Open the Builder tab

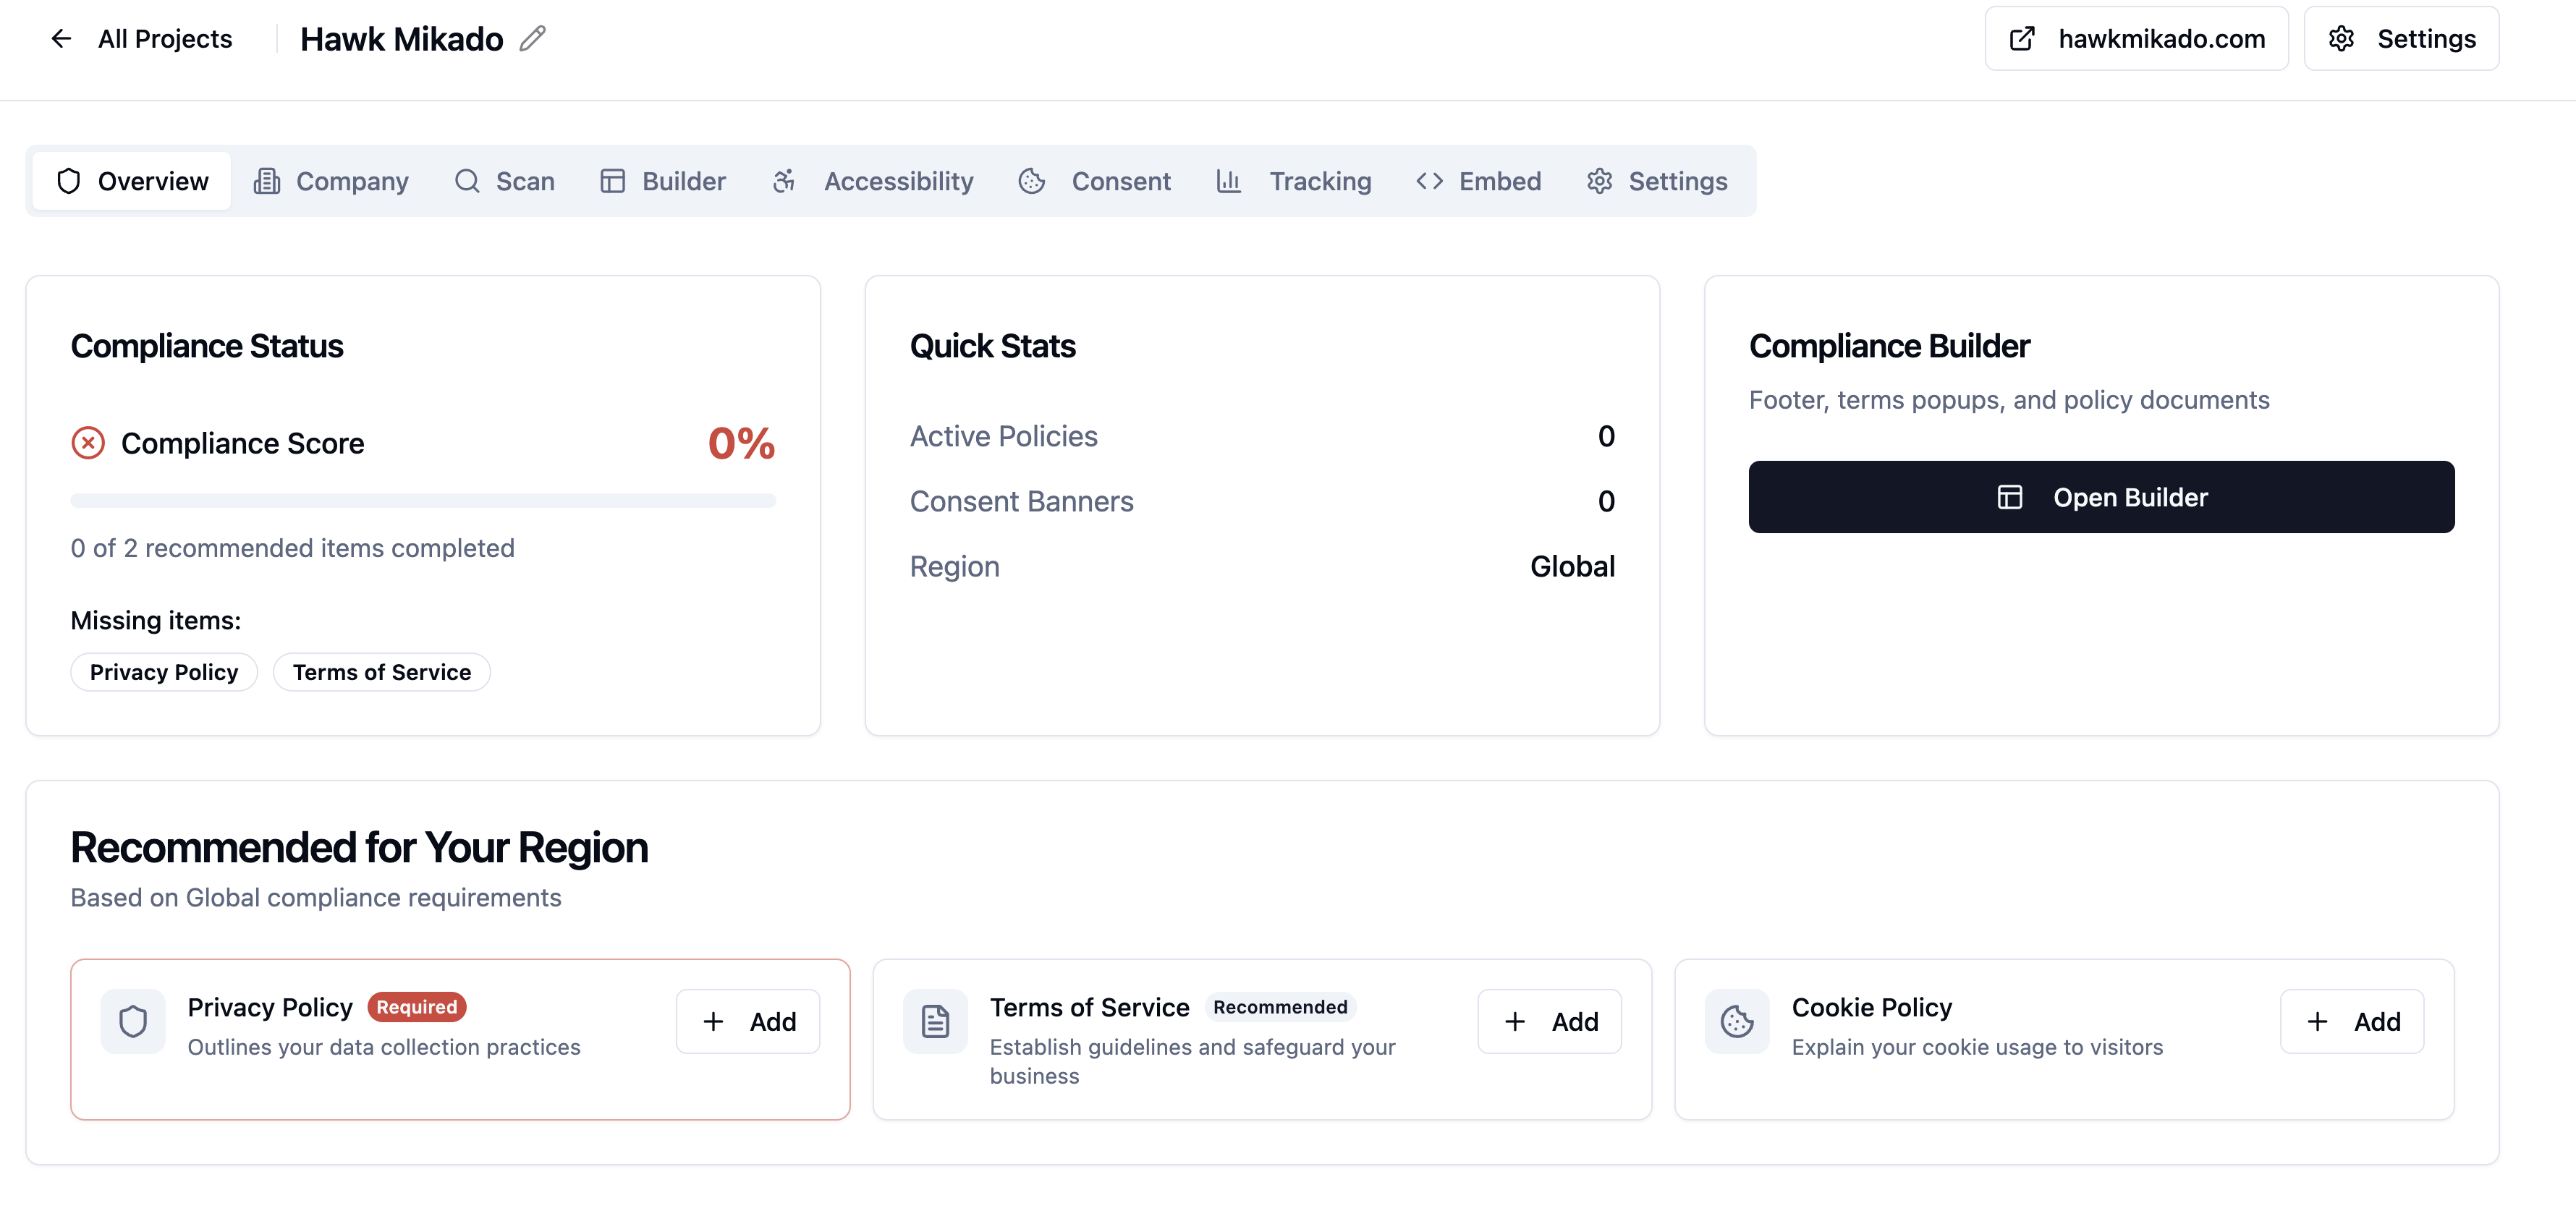tap(662, 181)
